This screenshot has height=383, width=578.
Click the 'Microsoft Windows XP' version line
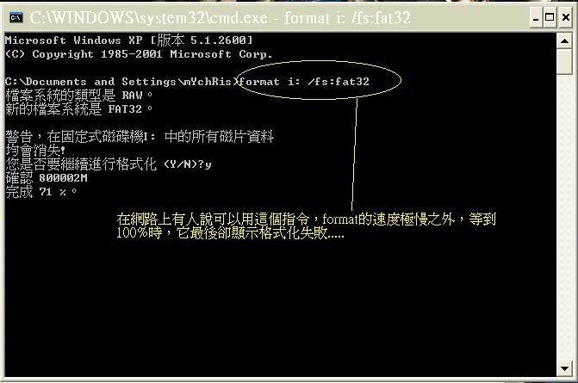click(x=129, y=40)
